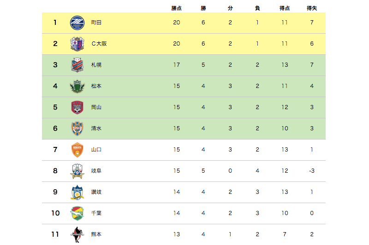Open the Okayama club crest
Viewport: 369px width, 245px height.
(x=77, y=107)
